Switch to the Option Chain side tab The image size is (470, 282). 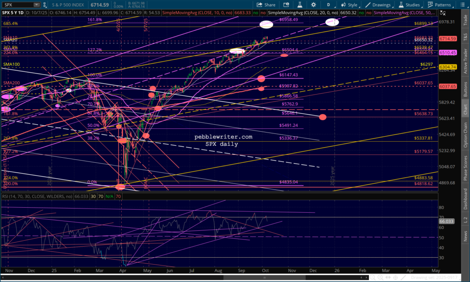coord(465,135)
